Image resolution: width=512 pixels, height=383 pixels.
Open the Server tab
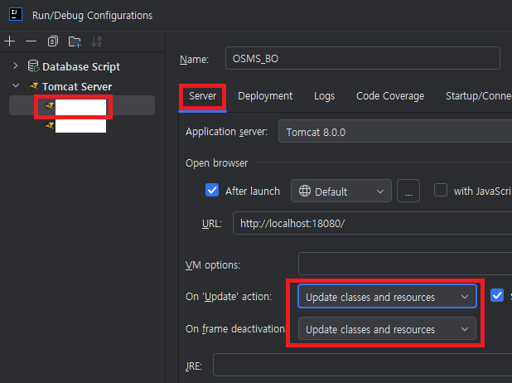click(x=202, y=96)
